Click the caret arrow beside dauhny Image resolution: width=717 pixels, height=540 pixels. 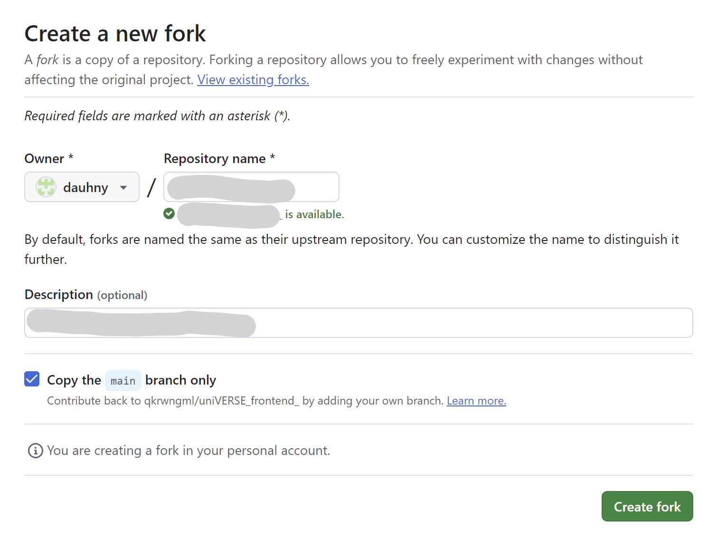[x=123, y=187]
